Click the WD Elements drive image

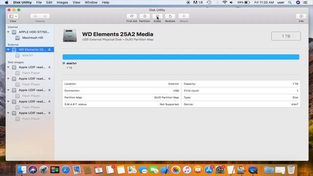(70, 36)
